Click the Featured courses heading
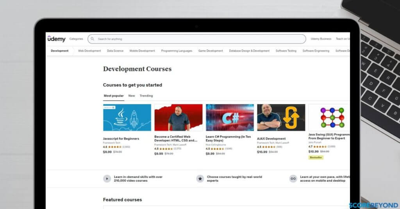This screenshot has width=400, height=209. 122,200
